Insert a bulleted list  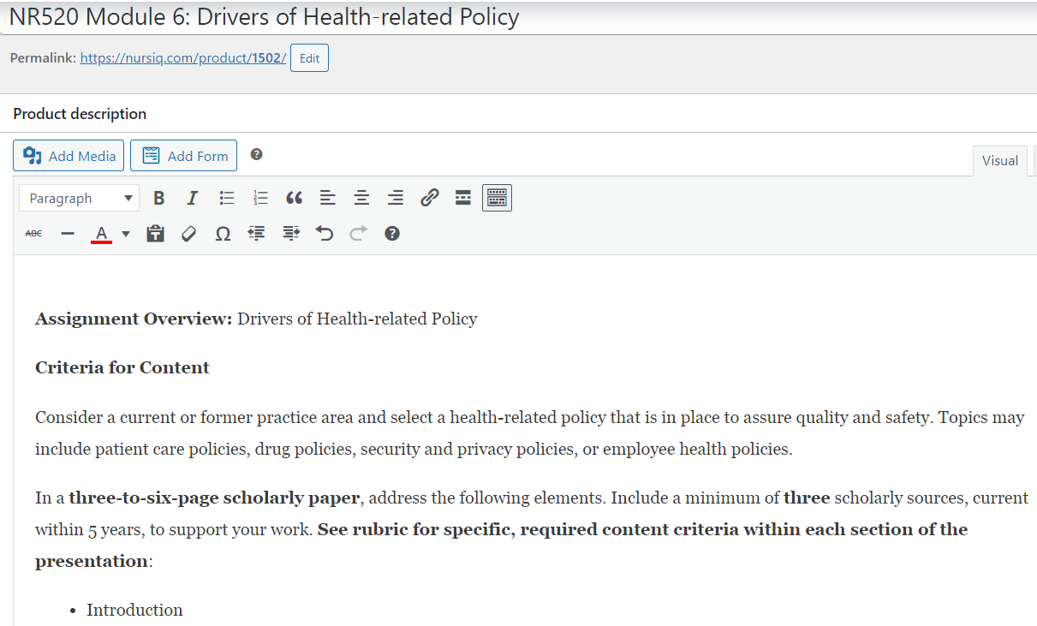click(227, 199)
